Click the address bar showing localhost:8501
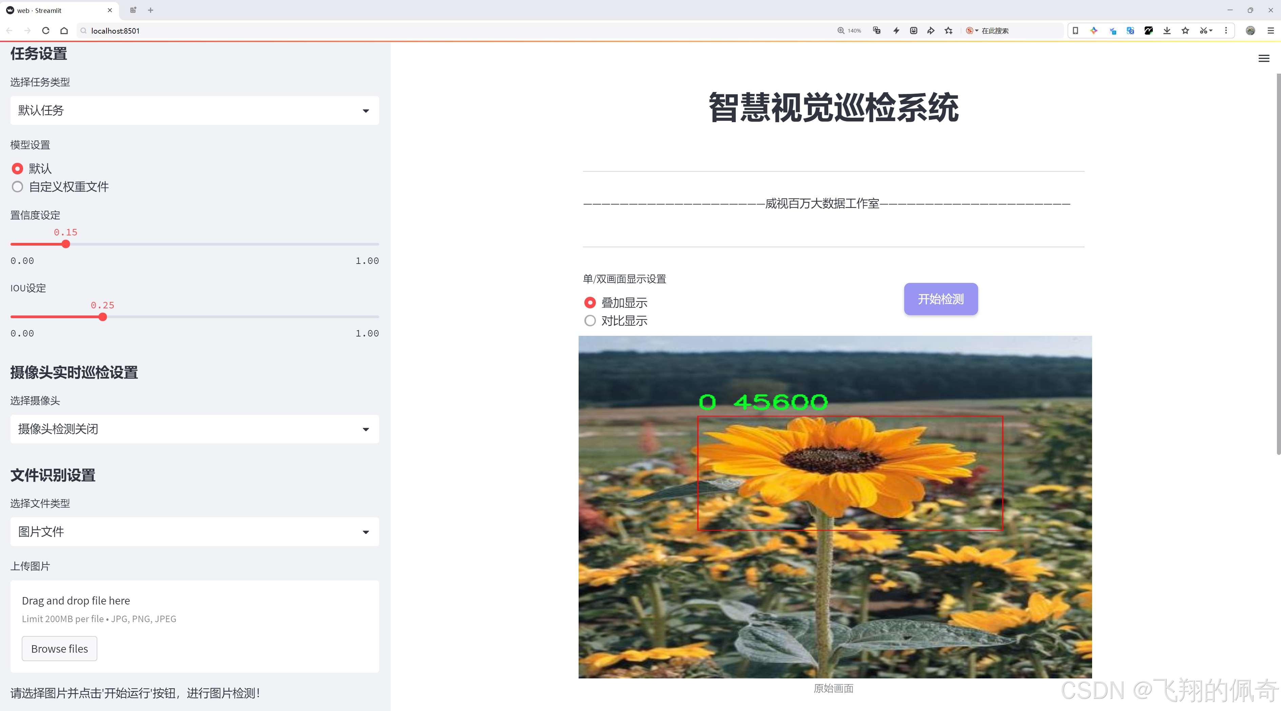 point(199,30)
